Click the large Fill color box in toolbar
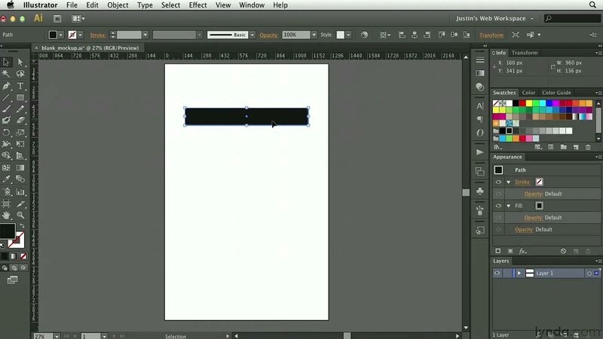The image size is (603, 339). [8, 231]
